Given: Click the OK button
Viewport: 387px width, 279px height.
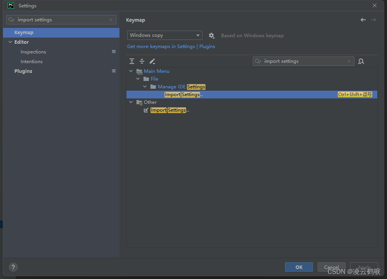Looking at the screenshot, I should pos(299,267).
